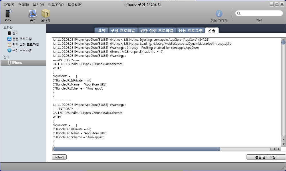This screenshot has width=286, height=171.
Task: Select 장비 in the library sidebar
Action: pos(15,33)
